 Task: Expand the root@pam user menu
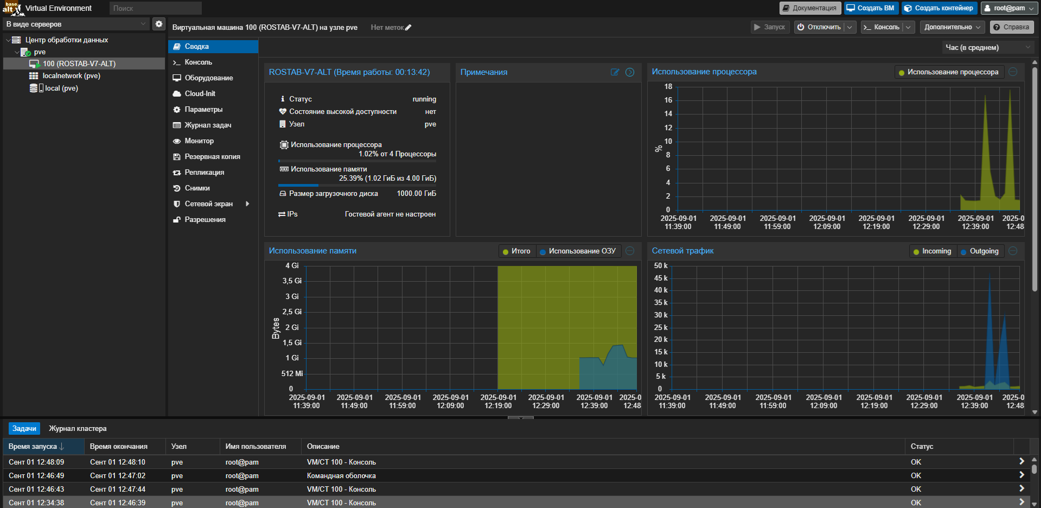(1009, 8)
